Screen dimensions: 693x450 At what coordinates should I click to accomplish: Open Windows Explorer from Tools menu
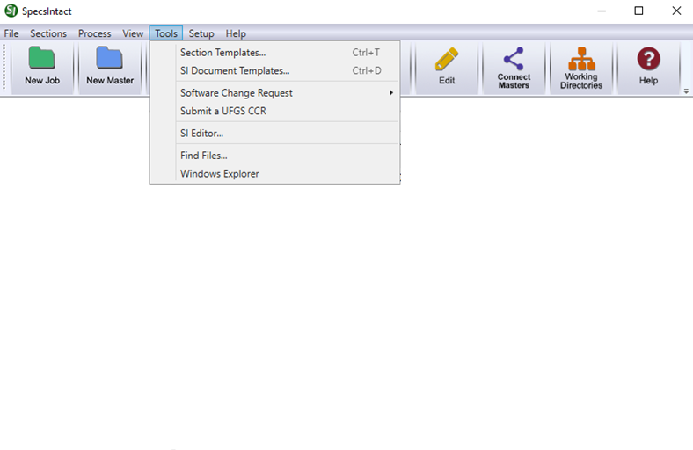tap(274, 173)
